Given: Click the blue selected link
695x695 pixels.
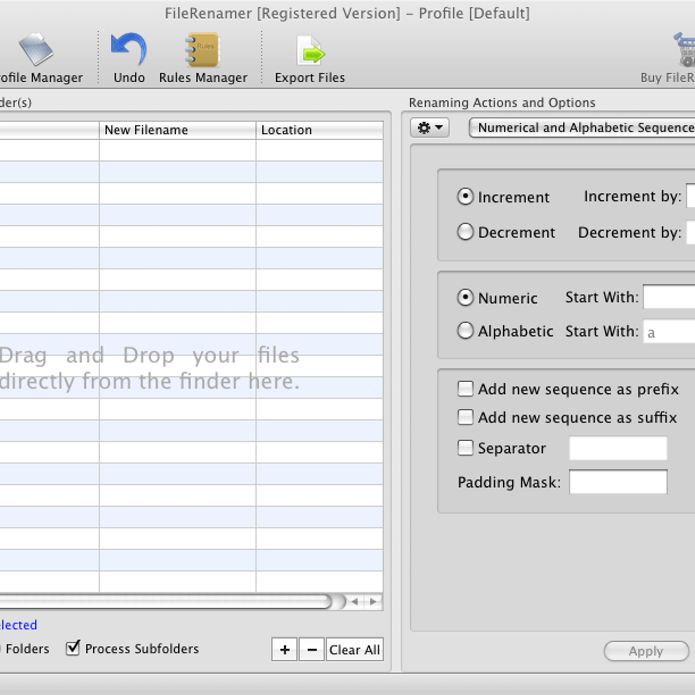Looking at the screenshot, I should [17, 625].
